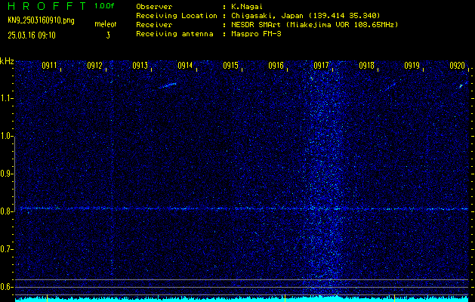The width and height of the screenshot is (475, 302).
Task: Click the 0.9 kHz axis label
Action: click(6, 174)
